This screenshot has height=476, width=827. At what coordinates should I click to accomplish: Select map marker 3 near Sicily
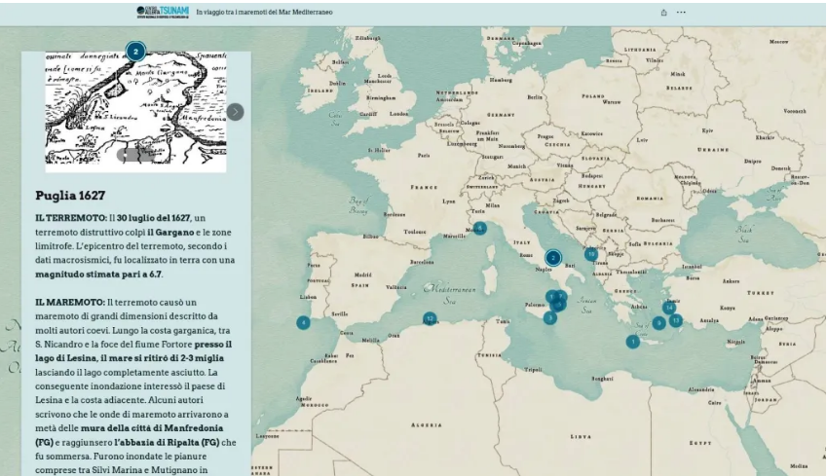pos(550,317)
